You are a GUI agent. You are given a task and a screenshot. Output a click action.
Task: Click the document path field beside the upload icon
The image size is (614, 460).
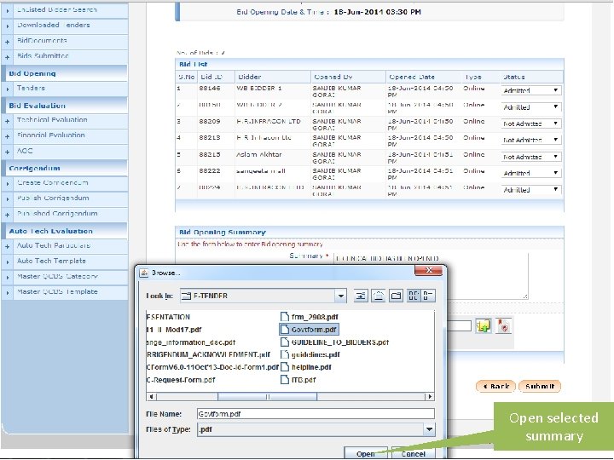(459, 325)
